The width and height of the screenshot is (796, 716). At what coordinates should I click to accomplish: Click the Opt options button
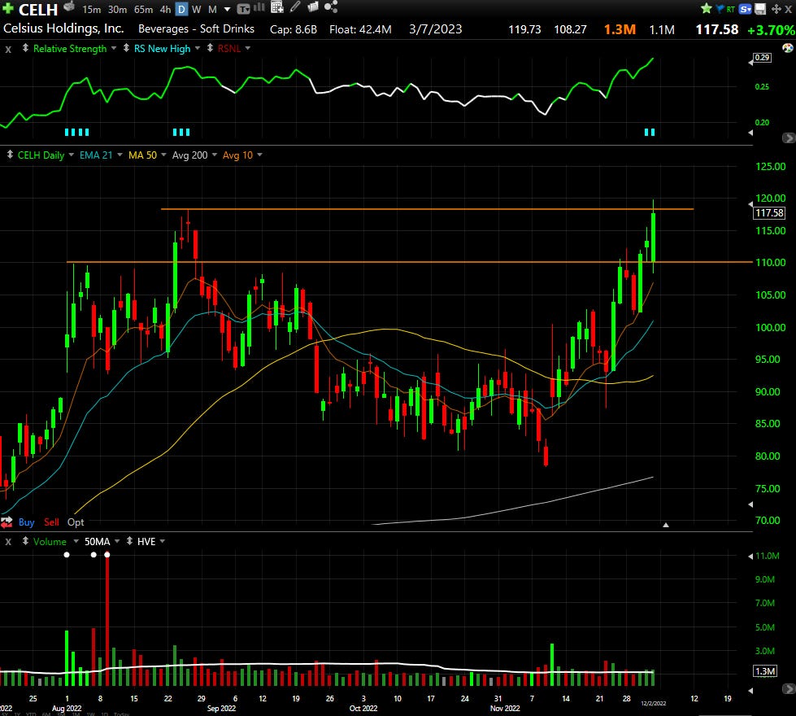coord(76,522)
